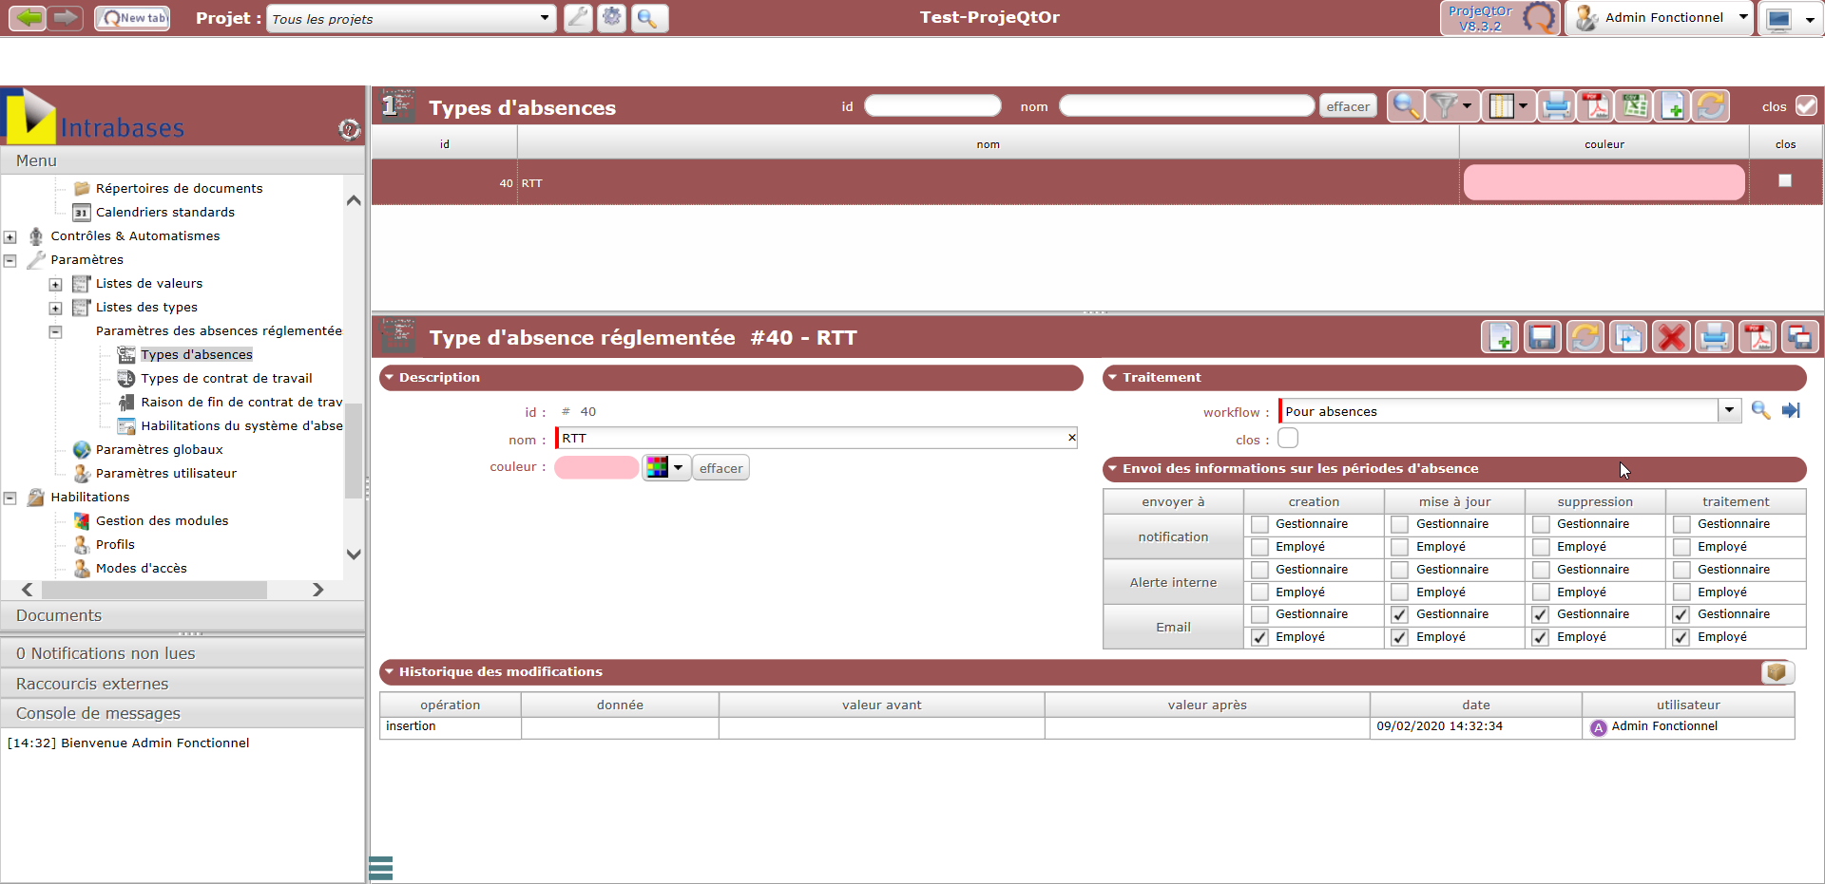Click the back navigation green arrow
The height and width of the screenshot is (884, 1825).
(x=28, y=17)
